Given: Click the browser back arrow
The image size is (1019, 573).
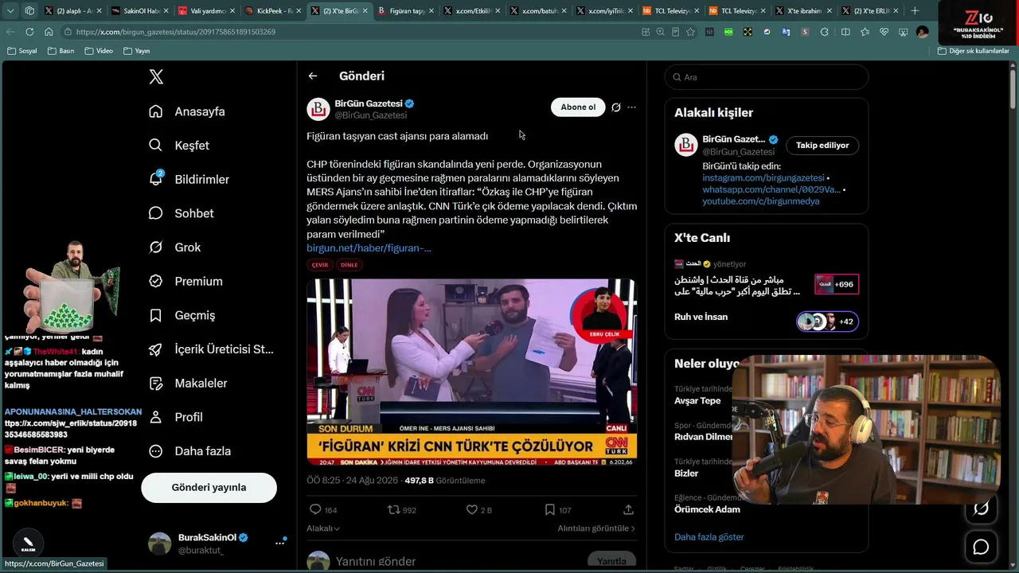Looking at the screenshot, I should click(x=10, y=32).
